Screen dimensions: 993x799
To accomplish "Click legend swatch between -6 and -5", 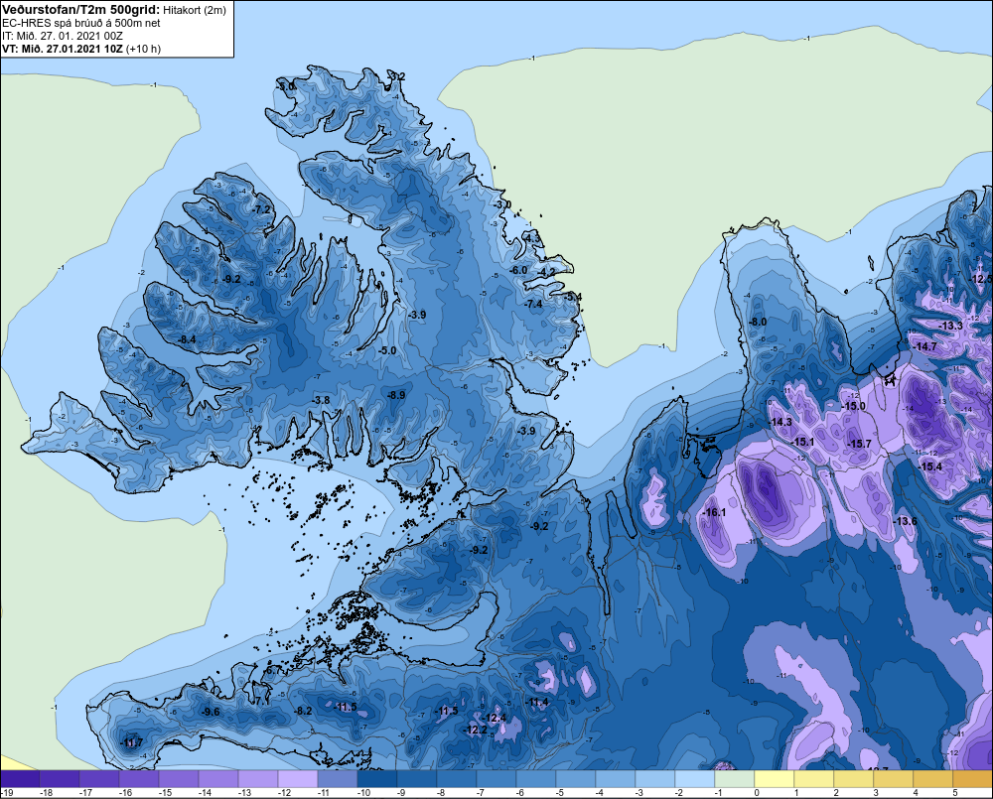I will (536, 778).
